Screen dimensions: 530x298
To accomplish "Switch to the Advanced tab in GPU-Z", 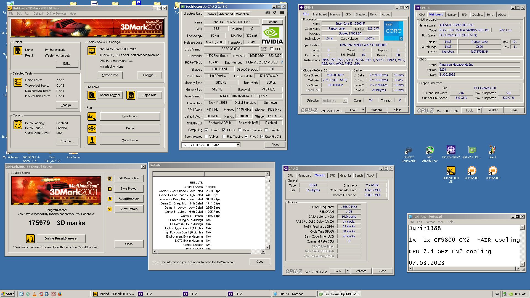I will 226,14.
